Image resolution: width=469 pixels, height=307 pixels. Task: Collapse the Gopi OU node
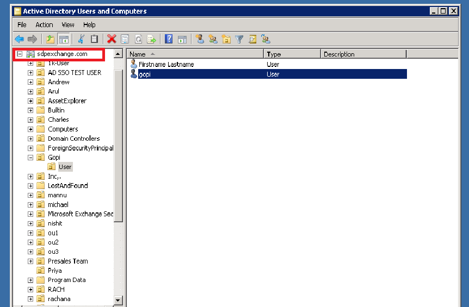(30, 158)
